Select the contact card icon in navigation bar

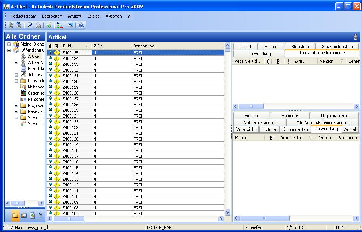pyautogui.click(x=24, y=216)
